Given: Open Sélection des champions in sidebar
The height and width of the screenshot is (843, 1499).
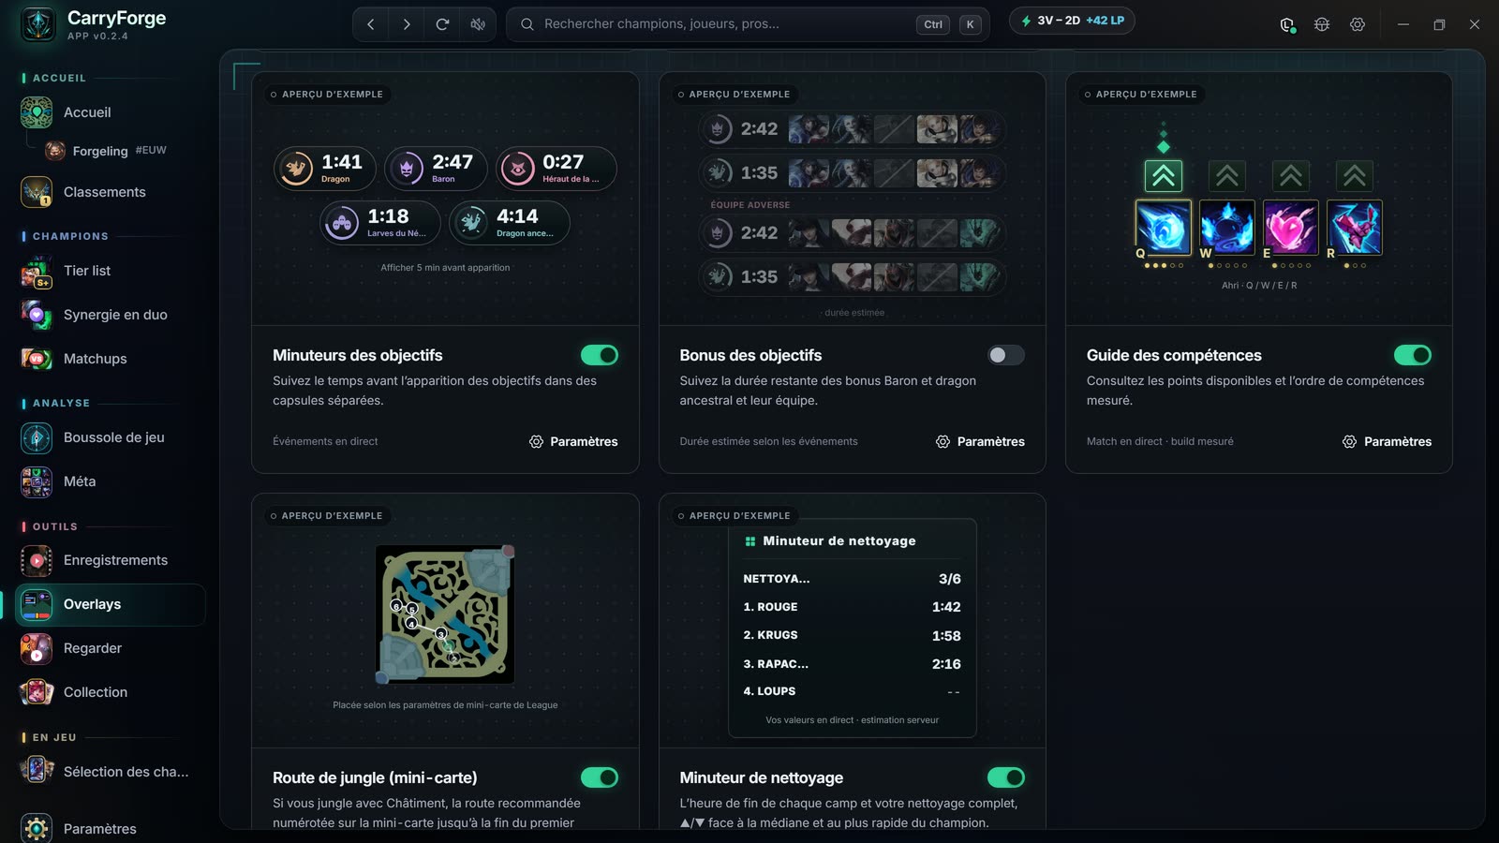Looking at the screenshot, I should point(111,772).
